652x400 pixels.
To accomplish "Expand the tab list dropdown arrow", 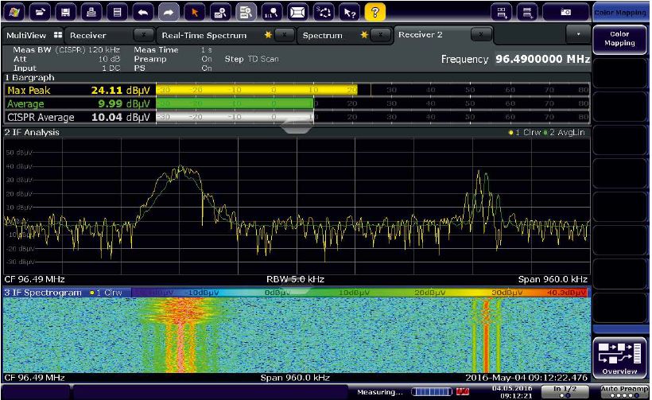I will [x=577, y=36].
